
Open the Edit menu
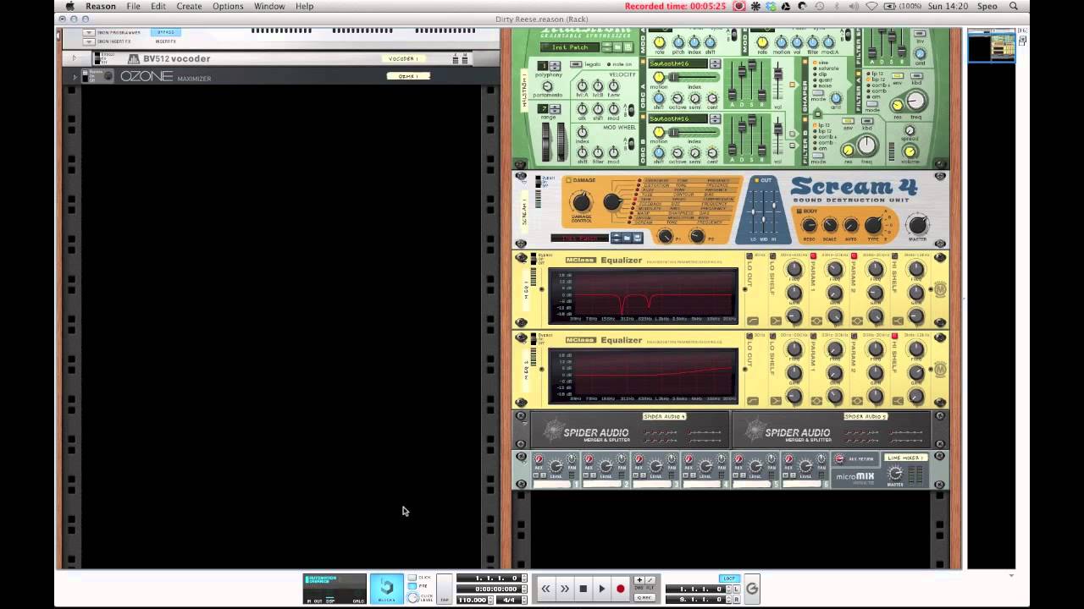coord(158,6)
